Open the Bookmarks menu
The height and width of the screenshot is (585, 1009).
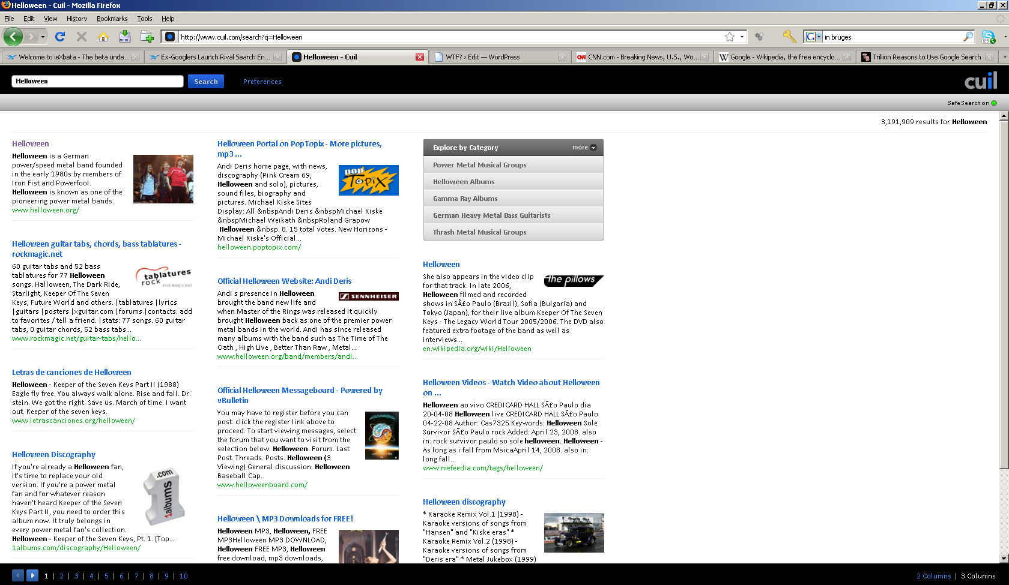[x=112, y=19]
